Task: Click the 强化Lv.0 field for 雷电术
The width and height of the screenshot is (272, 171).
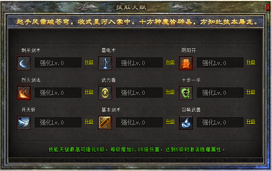Action: tap(139, 63)
